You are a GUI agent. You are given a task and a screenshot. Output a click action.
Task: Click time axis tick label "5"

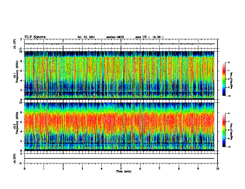pos(121,169)
